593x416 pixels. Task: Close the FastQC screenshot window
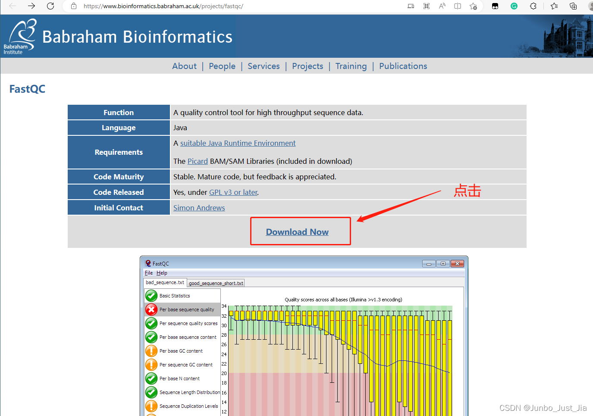point(457,264)
